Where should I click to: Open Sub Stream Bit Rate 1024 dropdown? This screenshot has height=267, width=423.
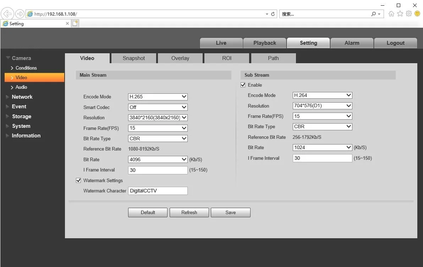click(322, 147)
